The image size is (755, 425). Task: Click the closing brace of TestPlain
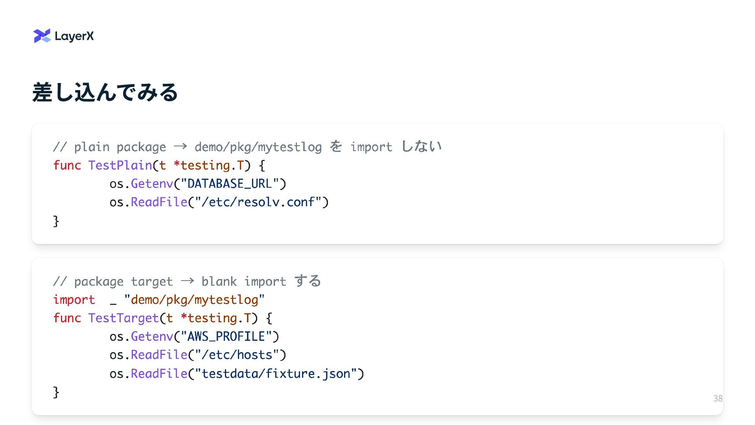coord(56,221)
